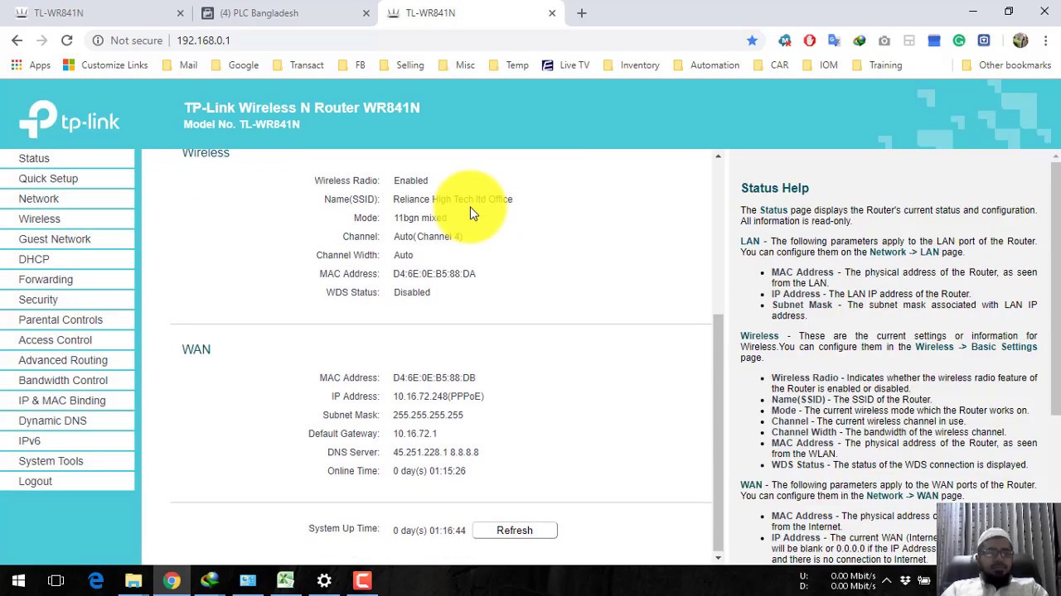This screenshot has height=596, width=1061.
Task: Open the Selling bookmark folder
Action: tap(400, 65)
